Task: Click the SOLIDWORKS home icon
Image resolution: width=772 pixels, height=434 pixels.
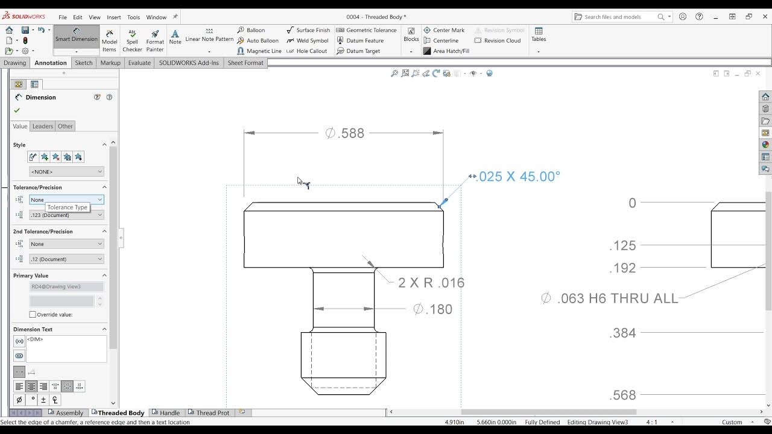Action: pos(9,30)
